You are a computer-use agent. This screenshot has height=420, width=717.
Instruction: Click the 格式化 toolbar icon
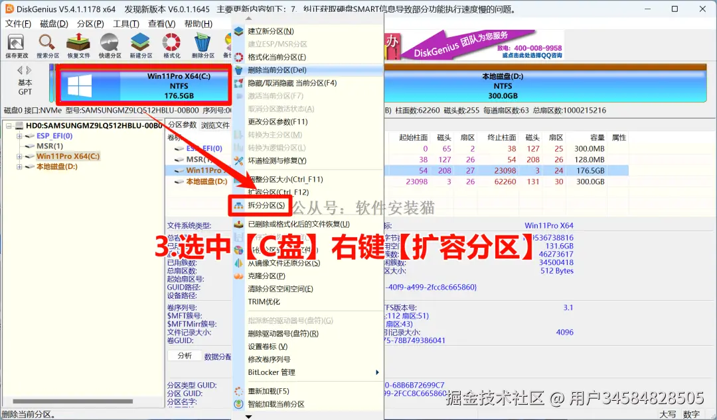[x=171, y=46]
